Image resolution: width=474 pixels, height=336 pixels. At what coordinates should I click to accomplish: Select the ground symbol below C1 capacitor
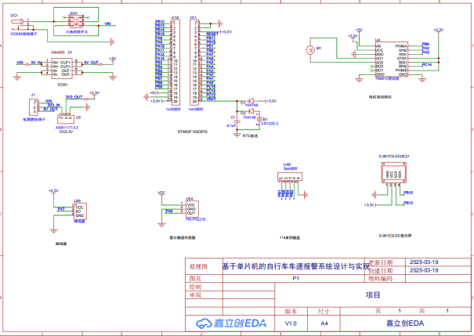[237, 134]
